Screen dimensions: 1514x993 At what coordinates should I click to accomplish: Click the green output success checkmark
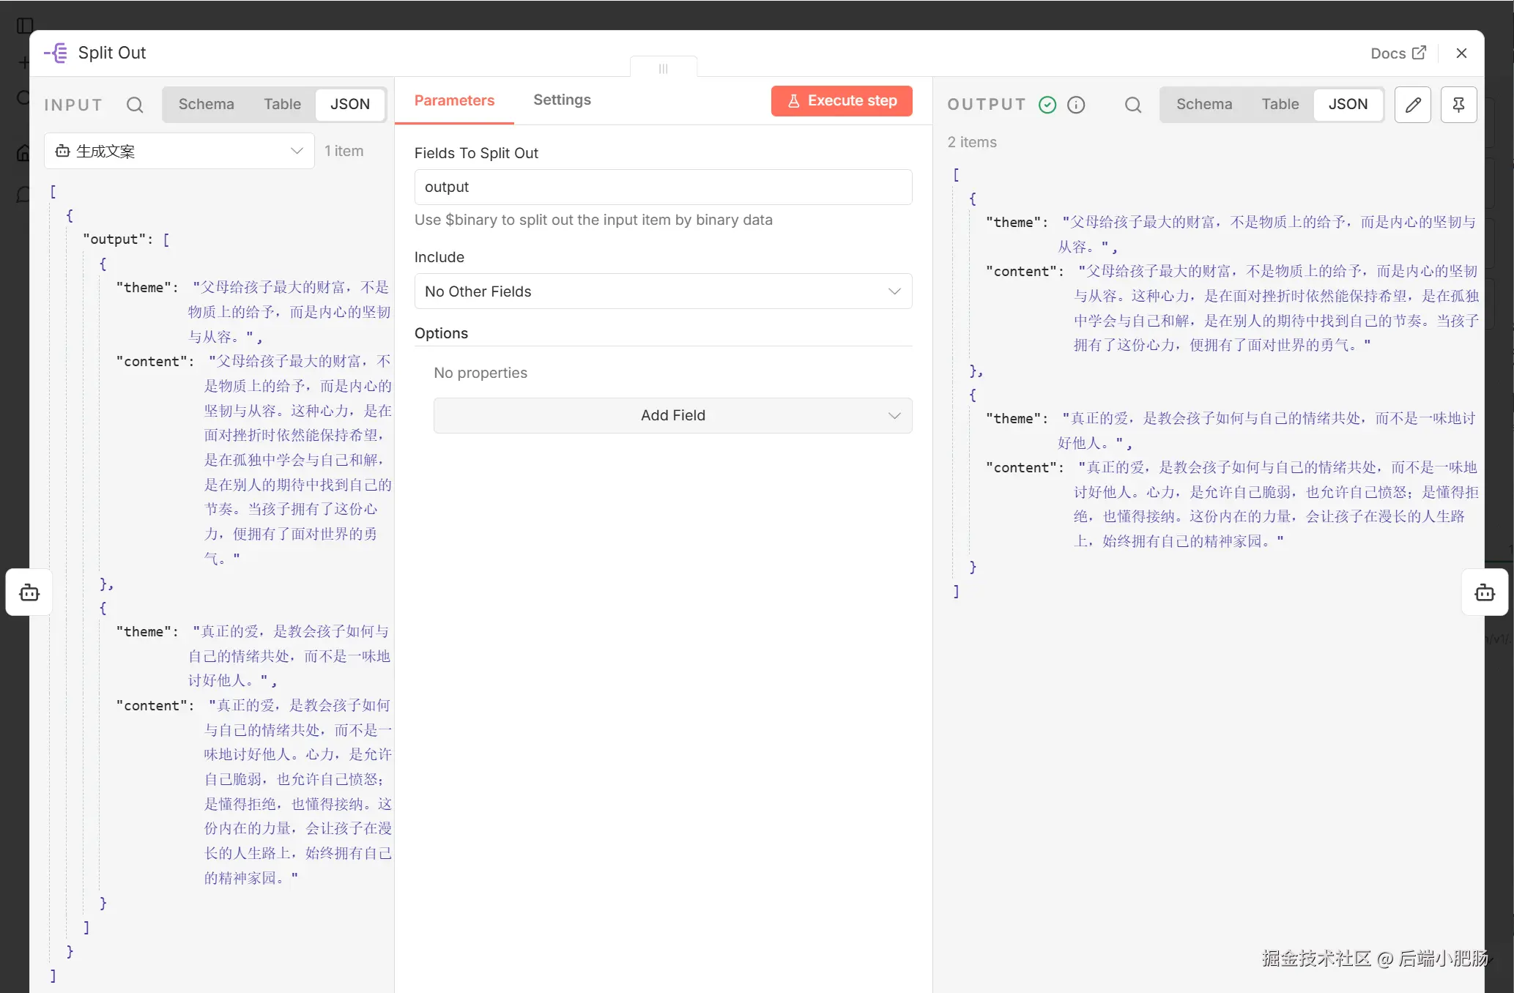pyautogui.click(x=1047, y=105)
